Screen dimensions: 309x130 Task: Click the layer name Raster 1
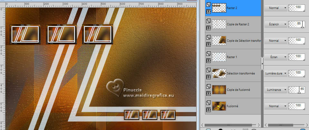(232, 57)
